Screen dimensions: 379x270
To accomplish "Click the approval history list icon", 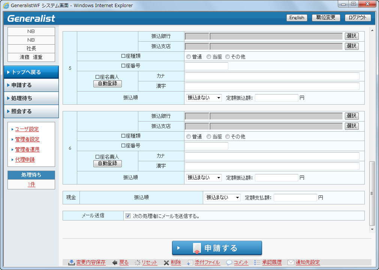I will (257, 262).
